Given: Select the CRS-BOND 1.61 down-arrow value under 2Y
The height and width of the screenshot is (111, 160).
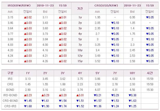Looking at the screenshot, I should (45, 101).
